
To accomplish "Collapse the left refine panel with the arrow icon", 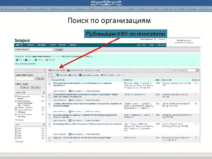I will [x=44, y=70].
